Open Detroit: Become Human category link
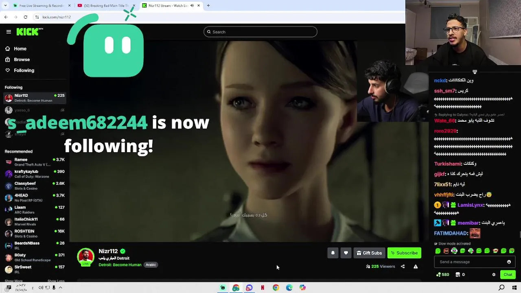Image resolution: width=521 pixels, height=293 pixels. (120, 265)
